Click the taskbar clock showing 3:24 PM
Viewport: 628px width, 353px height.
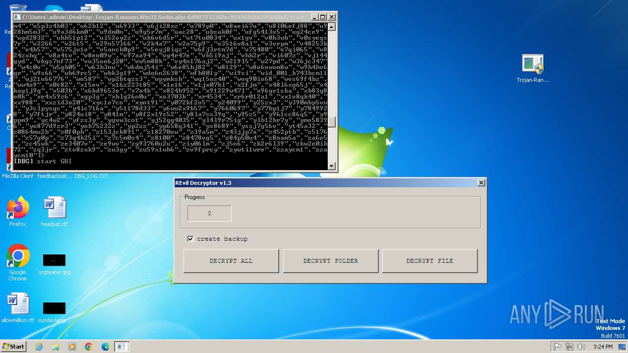(602, 347)
